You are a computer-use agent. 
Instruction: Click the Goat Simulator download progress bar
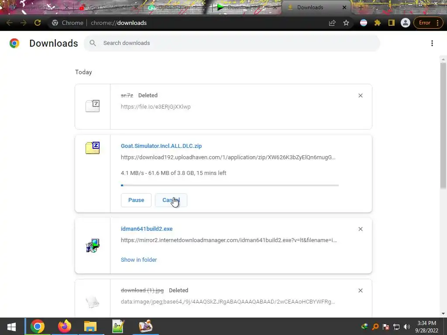click(x=230, y=185)
